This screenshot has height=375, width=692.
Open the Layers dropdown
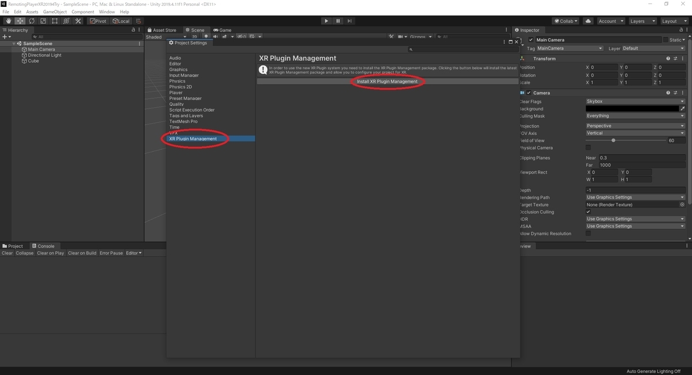[642, 21]
